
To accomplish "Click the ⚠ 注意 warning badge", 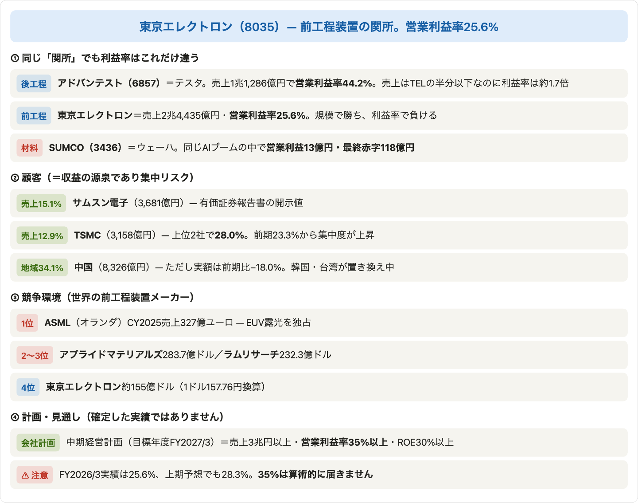I will pos(35,475).
